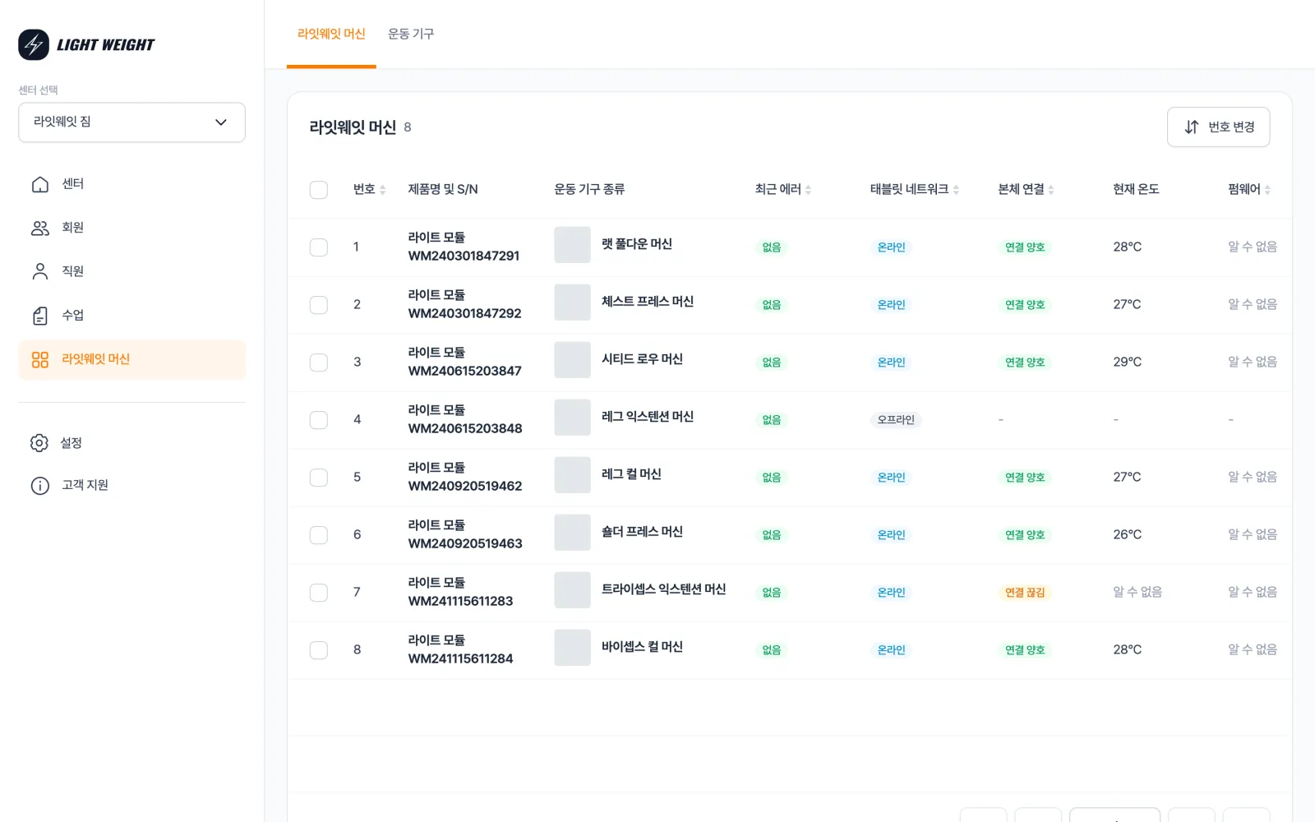Check the row for WM241115611284
1315x822 pixels.
(x=319, y=650)
